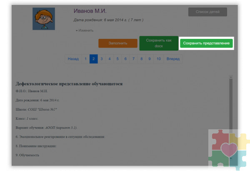Switch to page 3 in pagination
The image size is (250, 171).
[x=101, y=59]
